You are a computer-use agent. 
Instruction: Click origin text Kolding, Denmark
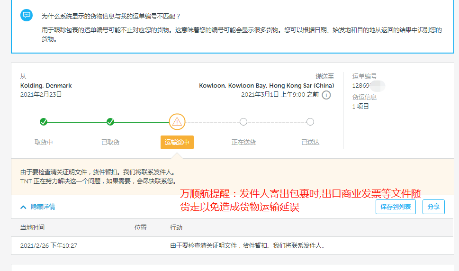[x=46, y=85]
